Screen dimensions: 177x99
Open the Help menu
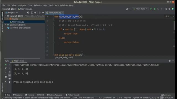tap(71, 5)
